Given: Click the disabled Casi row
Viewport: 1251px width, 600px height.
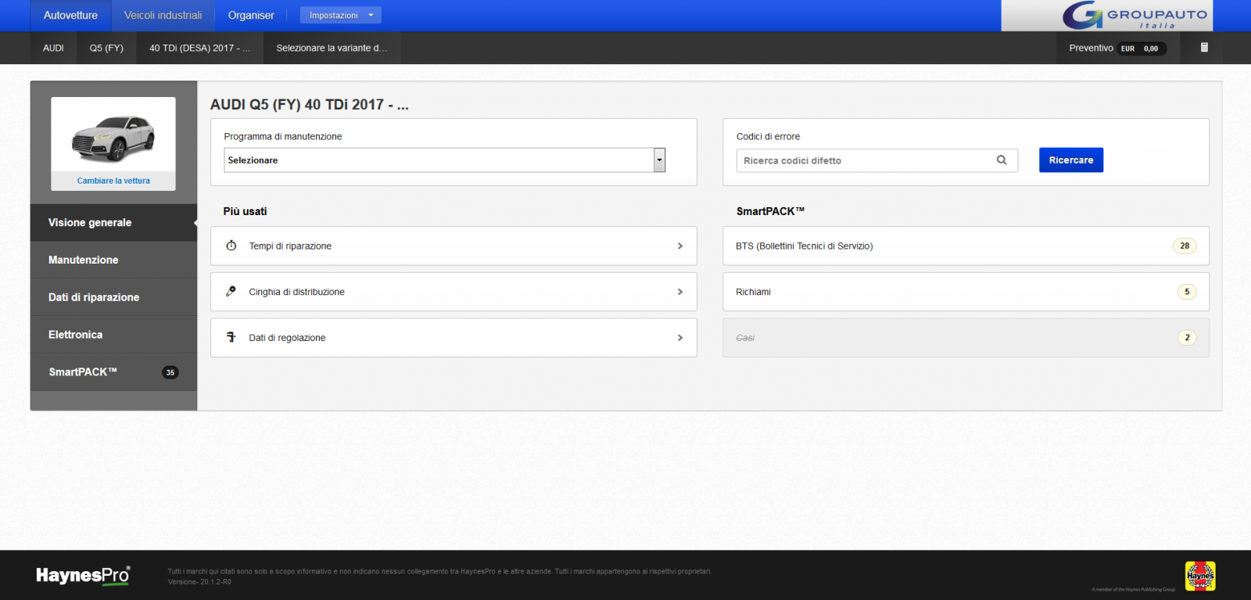Looking at the screenshot, I should click(x=966, y=338).
